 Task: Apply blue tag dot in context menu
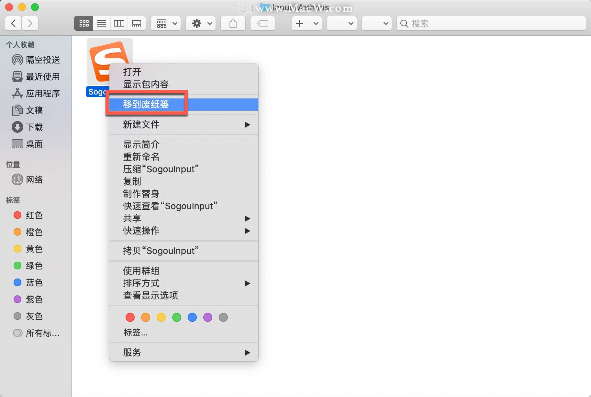pyautogui.click(x=192, y=317)
